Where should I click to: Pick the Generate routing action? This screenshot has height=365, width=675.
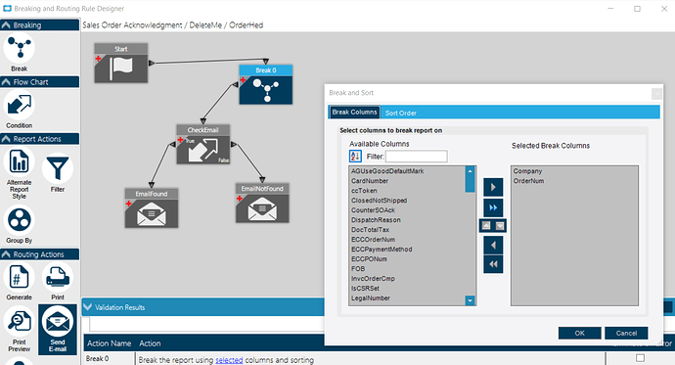[19, 277]
